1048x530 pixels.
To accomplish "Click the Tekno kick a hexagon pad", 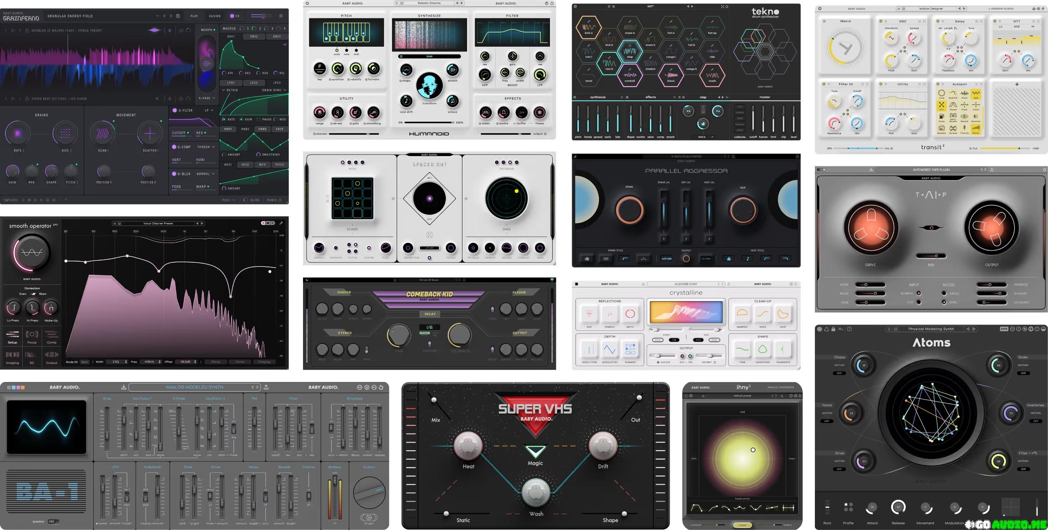I will 588,28.
